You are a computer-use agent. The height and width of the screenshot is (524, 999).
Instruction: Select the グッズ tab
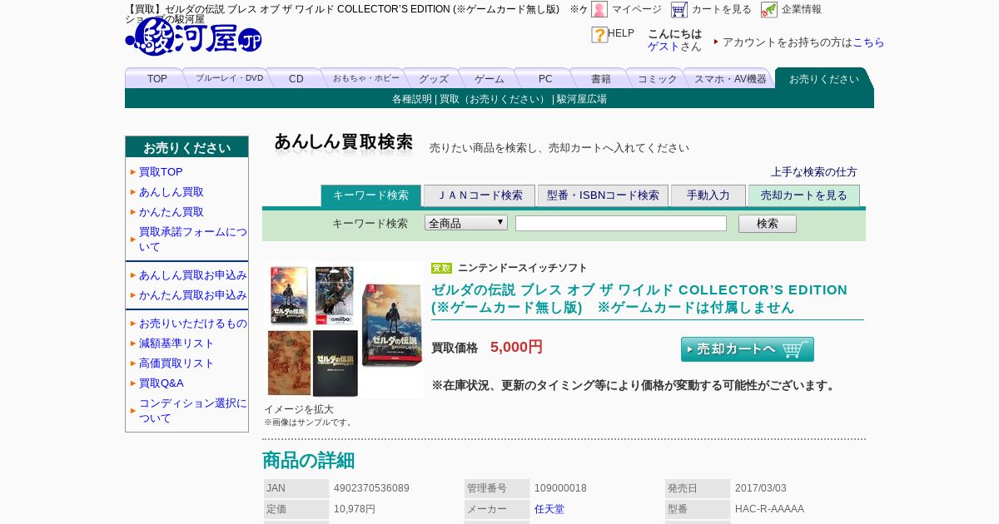click(434, 78)
